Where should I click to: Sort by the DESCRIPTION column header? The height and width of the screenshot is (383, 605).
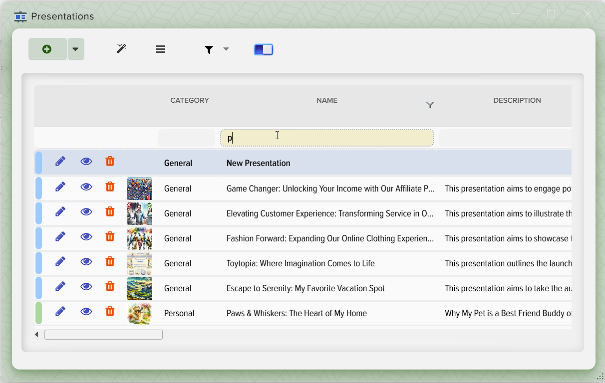517,100
